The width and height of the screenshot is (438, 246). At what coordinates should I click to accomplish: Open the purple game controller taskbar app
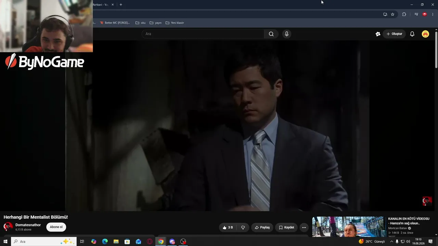[x=172, y=242]
